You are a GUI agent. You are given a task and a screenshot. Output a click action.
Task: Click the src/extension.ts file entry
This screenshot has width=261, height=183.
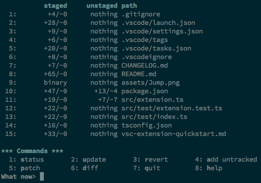(152, 100)
